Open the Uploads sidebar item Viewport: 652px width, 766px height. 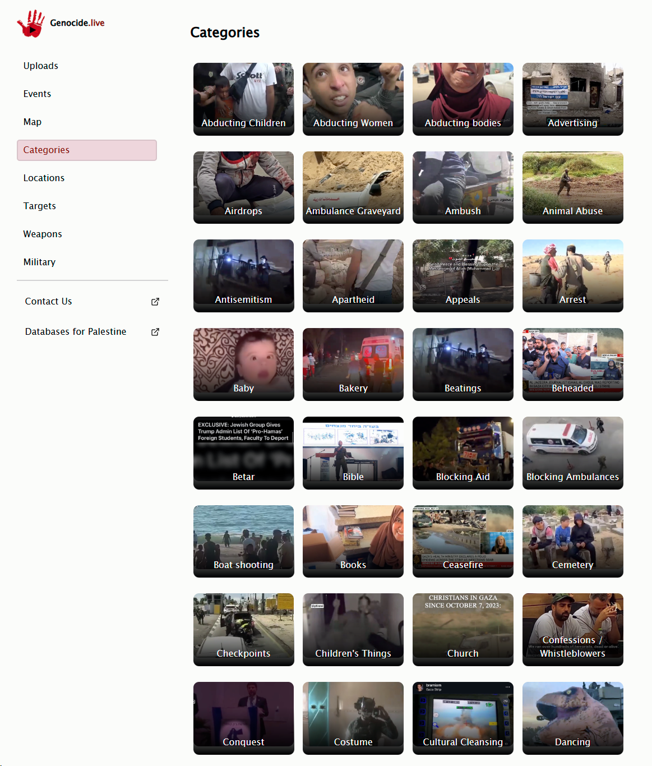point(41,66)
